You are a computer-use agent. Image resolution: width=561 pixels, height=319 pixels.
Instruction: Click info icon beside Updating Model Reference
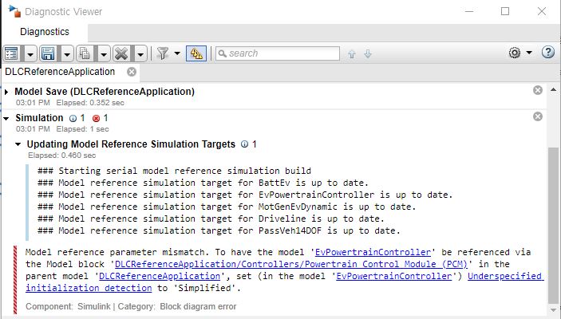pos(245,144)
